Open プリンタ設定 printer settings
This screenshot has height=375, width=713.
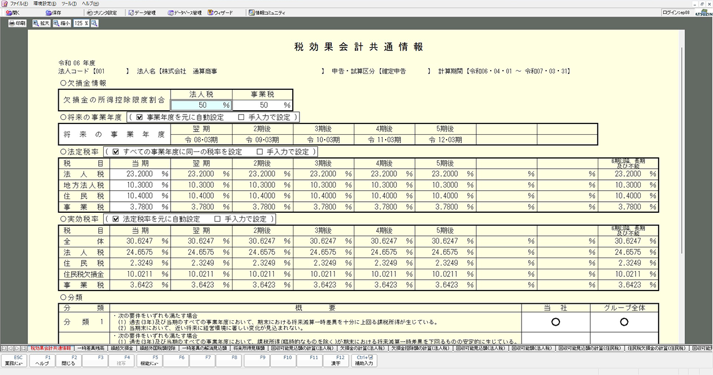pyautogui.click(x=101, y=13)
